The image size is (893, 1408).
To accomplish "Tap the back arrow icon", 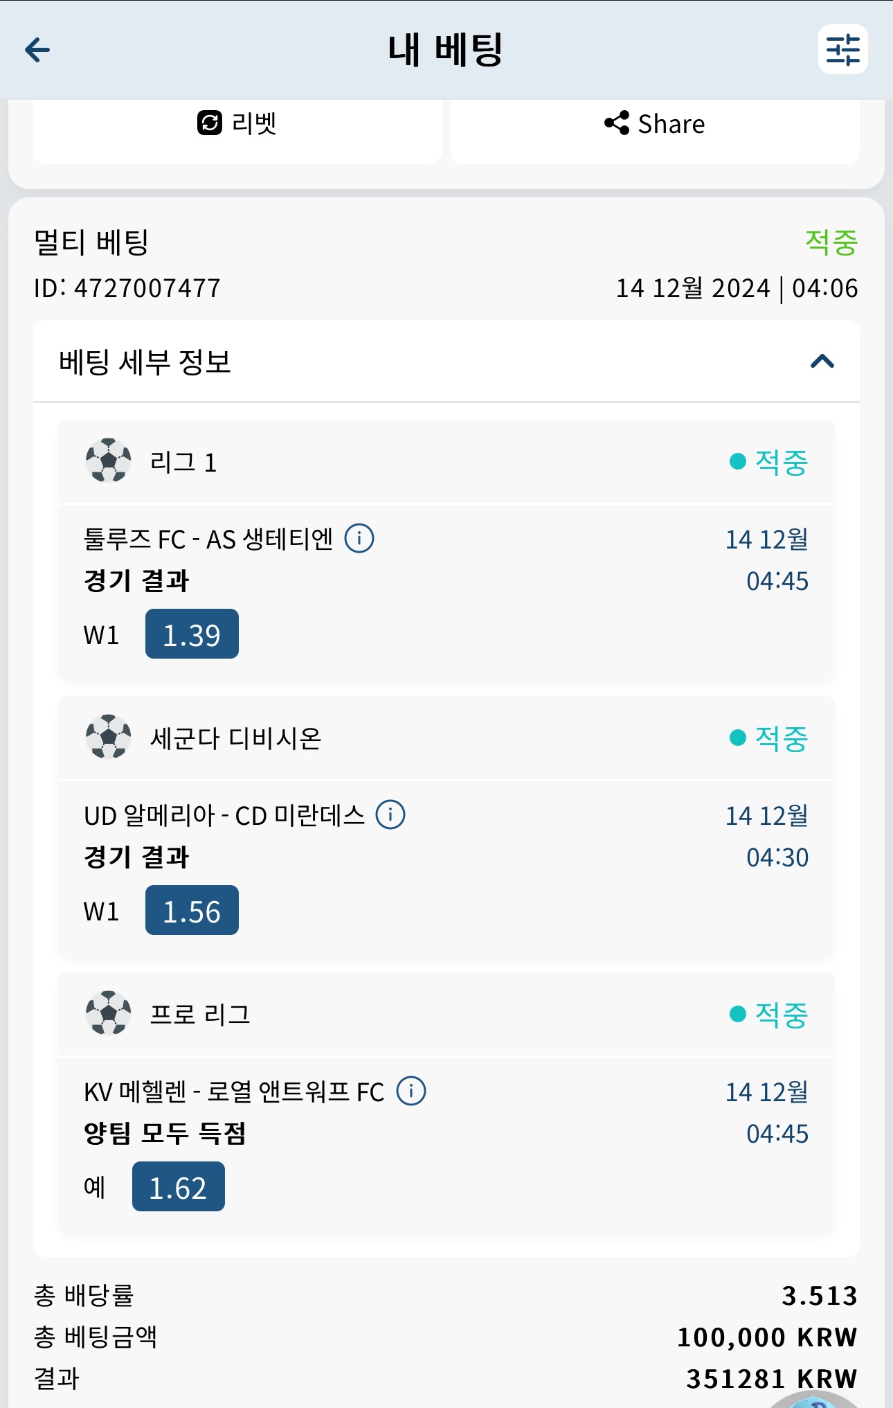I will [x=37, y=50].
